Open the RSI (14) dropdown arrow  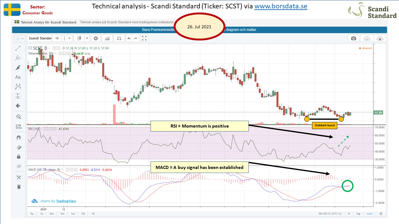click(41, 129)
